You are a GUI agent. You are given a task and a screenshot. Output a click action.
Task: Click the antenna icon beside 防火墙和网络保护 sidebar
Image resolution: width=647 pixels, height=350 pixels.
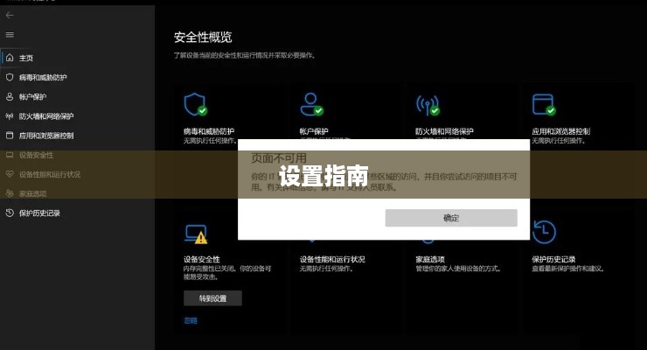(10, 116)
